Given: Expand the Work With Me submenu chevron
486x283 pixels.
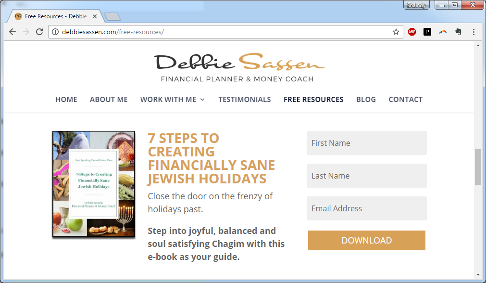Looking at the screenshot, I should [202, 100].
